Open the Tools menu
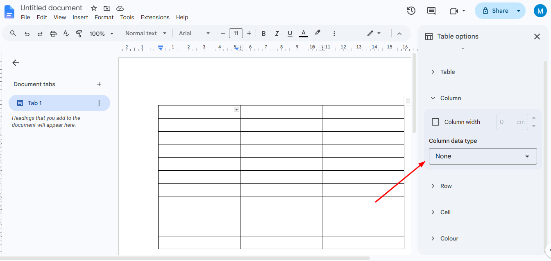Screen dimensions: 551x261 (127, 17)
